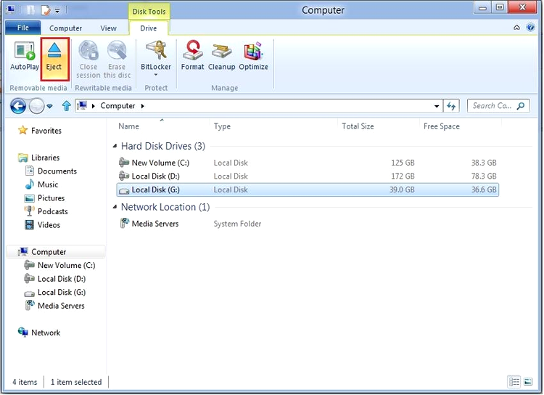Switch to Large icons view in status bar
The image size is (544, 395).
(x=528, y=382)
